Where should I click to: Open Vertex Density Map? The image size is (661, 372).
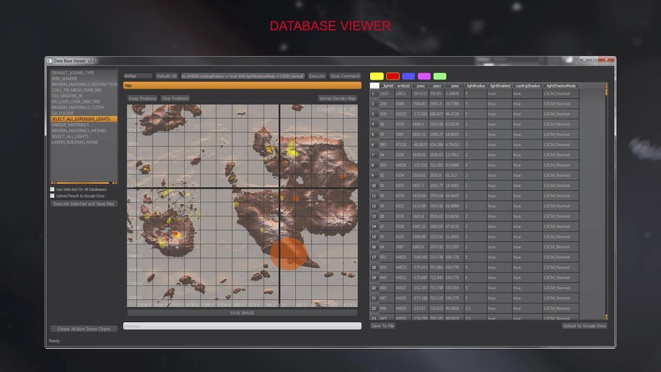click(337, 98)
